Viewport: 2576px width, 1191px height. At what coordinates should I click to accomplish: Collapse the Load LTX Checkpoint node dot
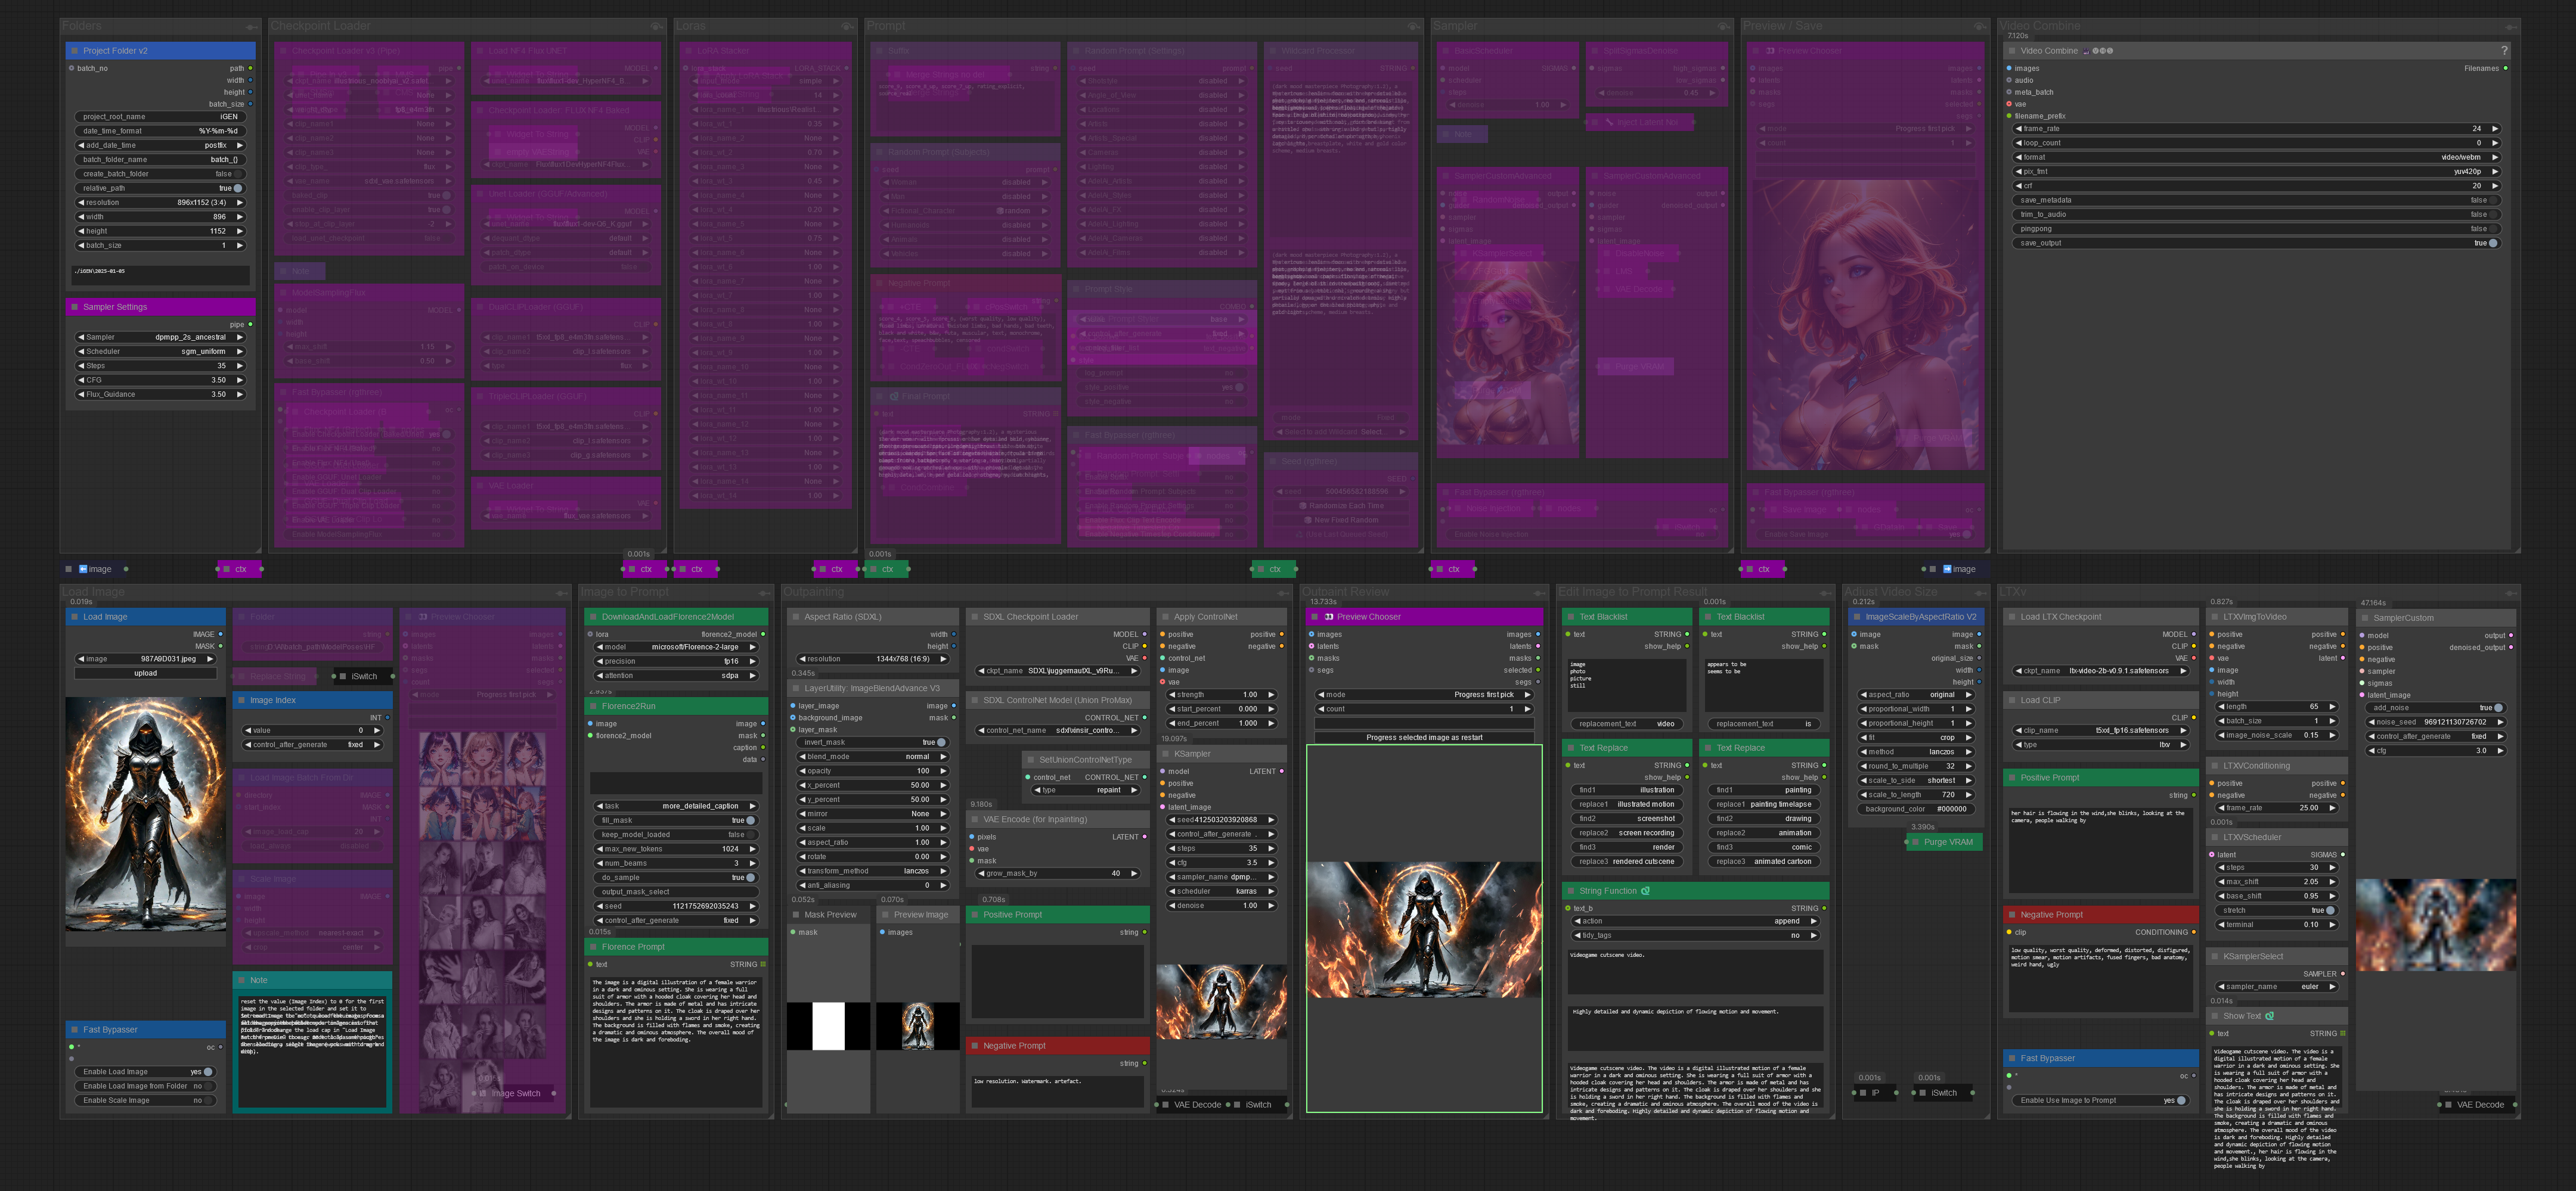[x=2012, y=617]
